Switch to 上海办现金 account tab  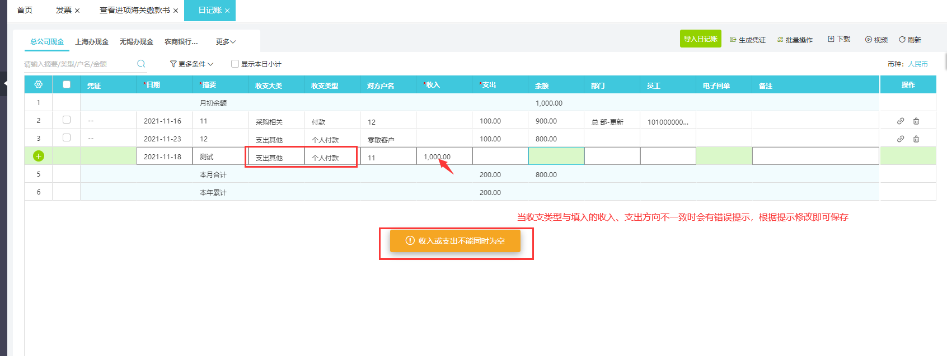point(92,42)
